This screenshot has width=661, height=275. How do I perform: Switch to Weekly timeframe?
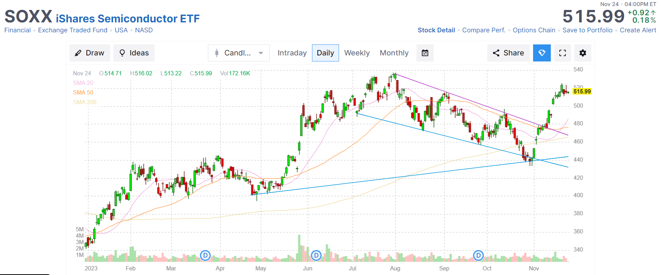click(x=357, y=53)
